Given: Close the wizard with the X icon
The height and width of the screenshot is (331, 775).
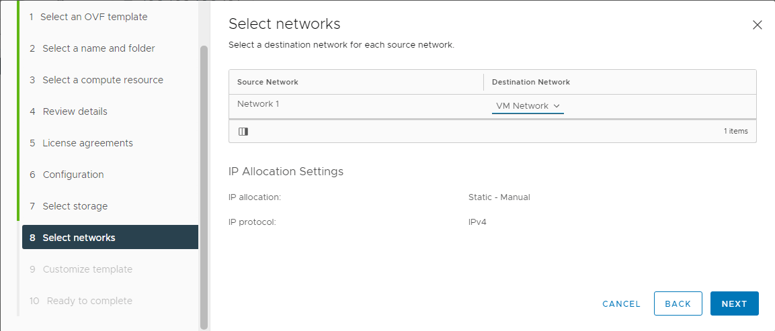Looking at the screenshot, I should [758, 26].
